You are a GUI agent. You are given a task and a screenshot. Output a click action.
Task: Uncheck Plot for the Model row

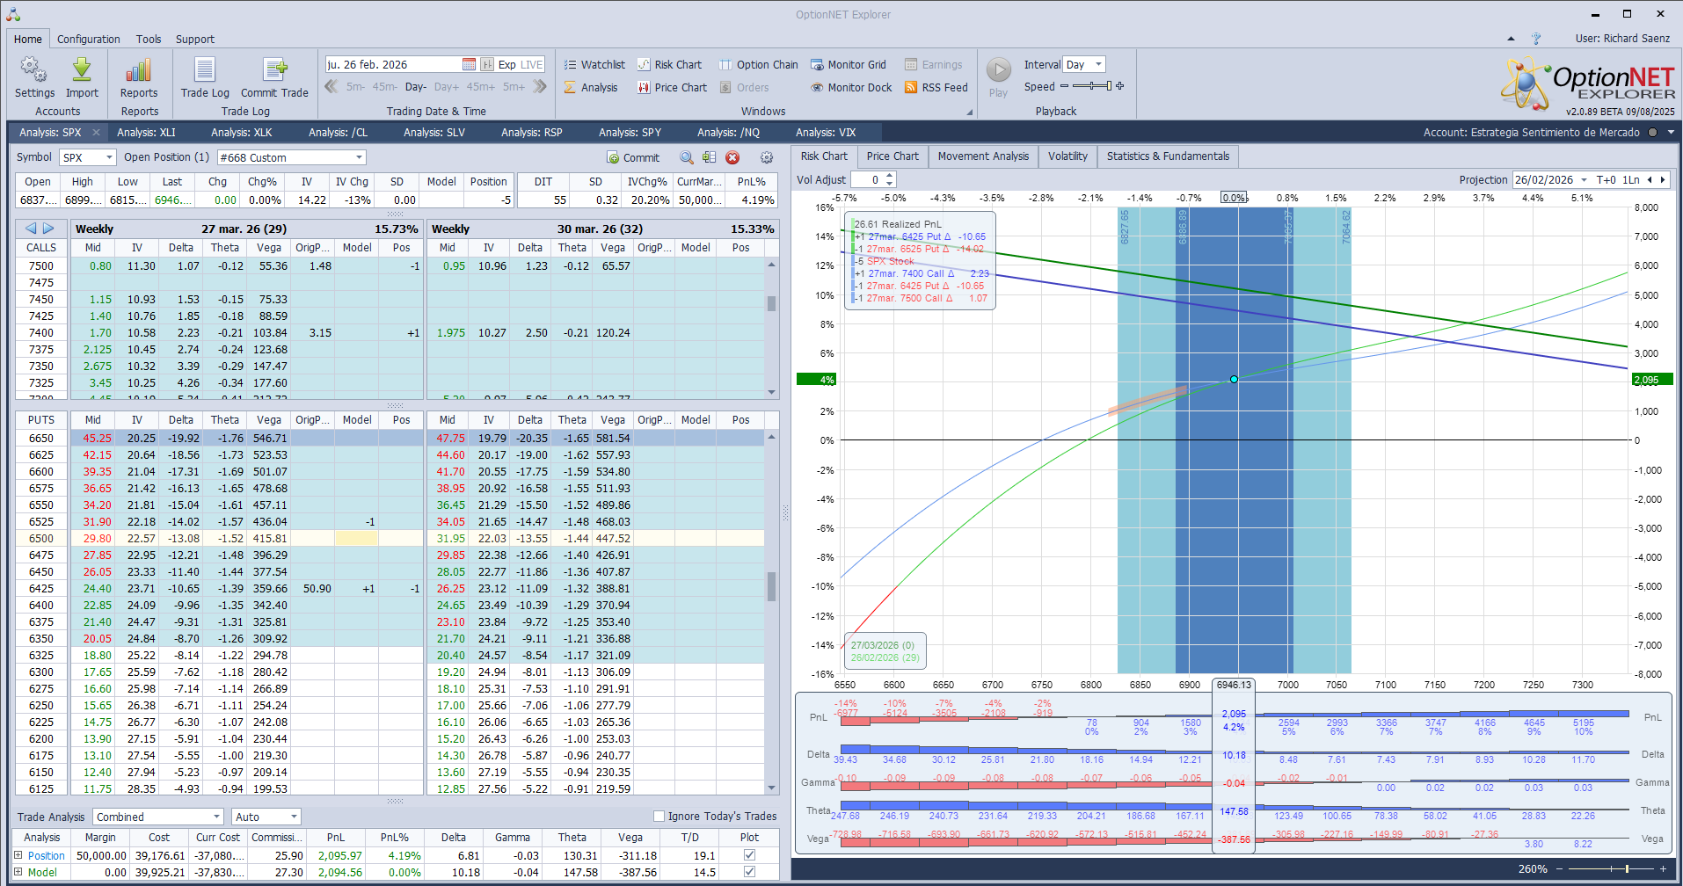(x=749, y=873)
